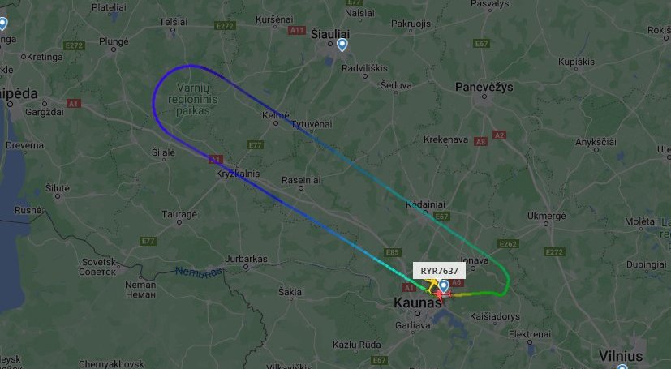
Task: Select the red aircraft icon near Kaunas
Action: coord(442,294)
